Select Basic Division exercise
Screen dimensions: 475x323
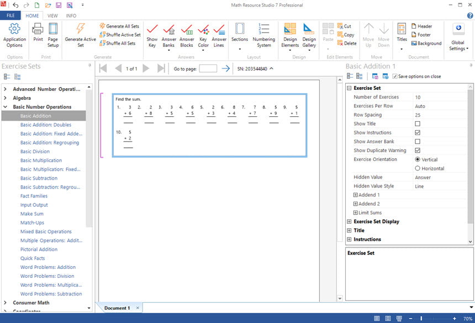35,152
